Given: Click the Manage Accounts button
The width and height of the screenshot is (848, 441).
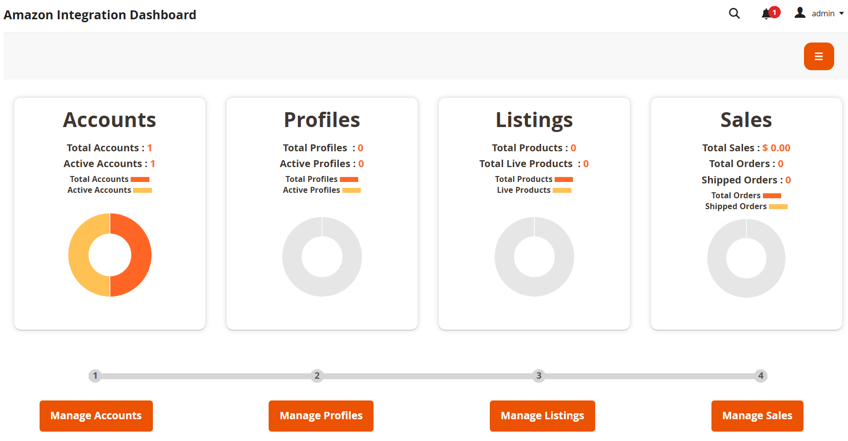Looking at the screenshot, I should (x=96, y=416).
